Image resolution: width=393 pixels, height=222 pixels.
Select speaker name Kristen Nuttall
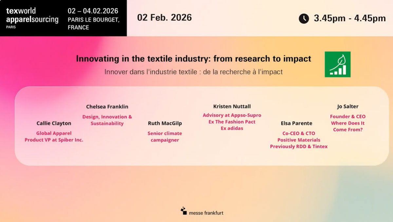[x=232, y=106]
